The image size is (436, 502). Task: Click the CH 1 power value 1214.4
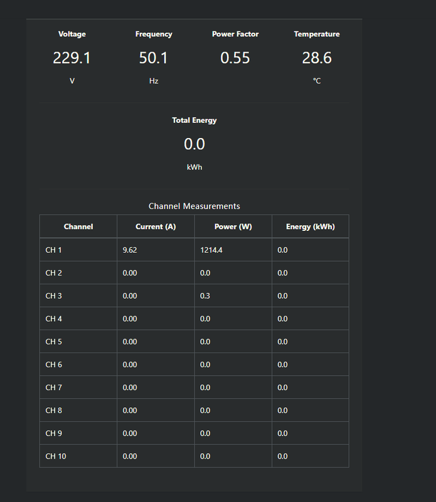211,250
